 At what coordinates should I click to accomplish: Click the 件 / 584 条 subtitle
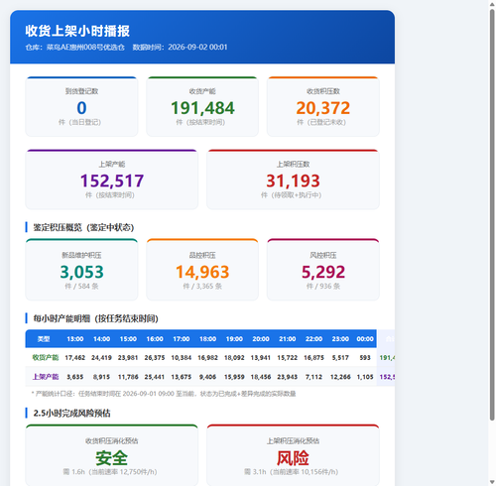[x=81, y=287]
